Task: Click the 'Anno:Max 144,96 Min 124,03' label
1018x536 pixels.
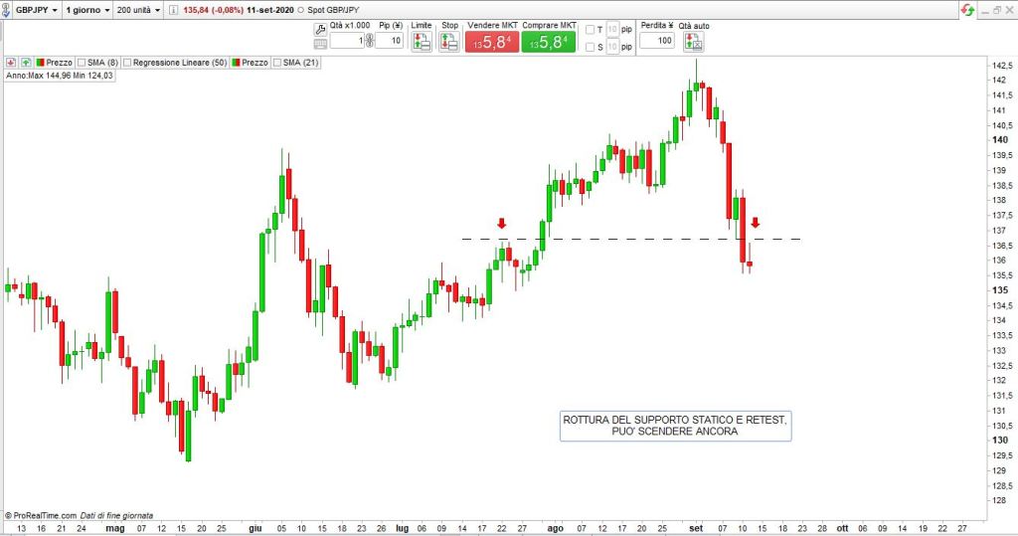Action: point(60,76)
